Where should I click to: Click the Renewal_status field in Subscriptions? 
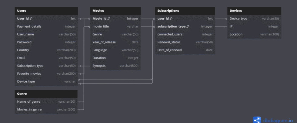[x=185, y=42]
